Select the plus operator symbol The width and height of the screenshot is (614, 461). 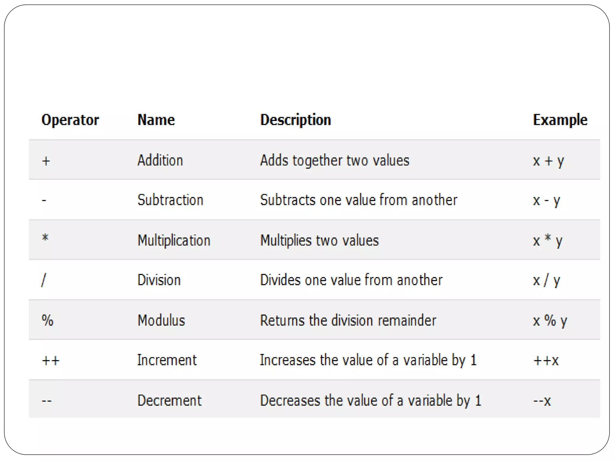(x=46, y=161)
